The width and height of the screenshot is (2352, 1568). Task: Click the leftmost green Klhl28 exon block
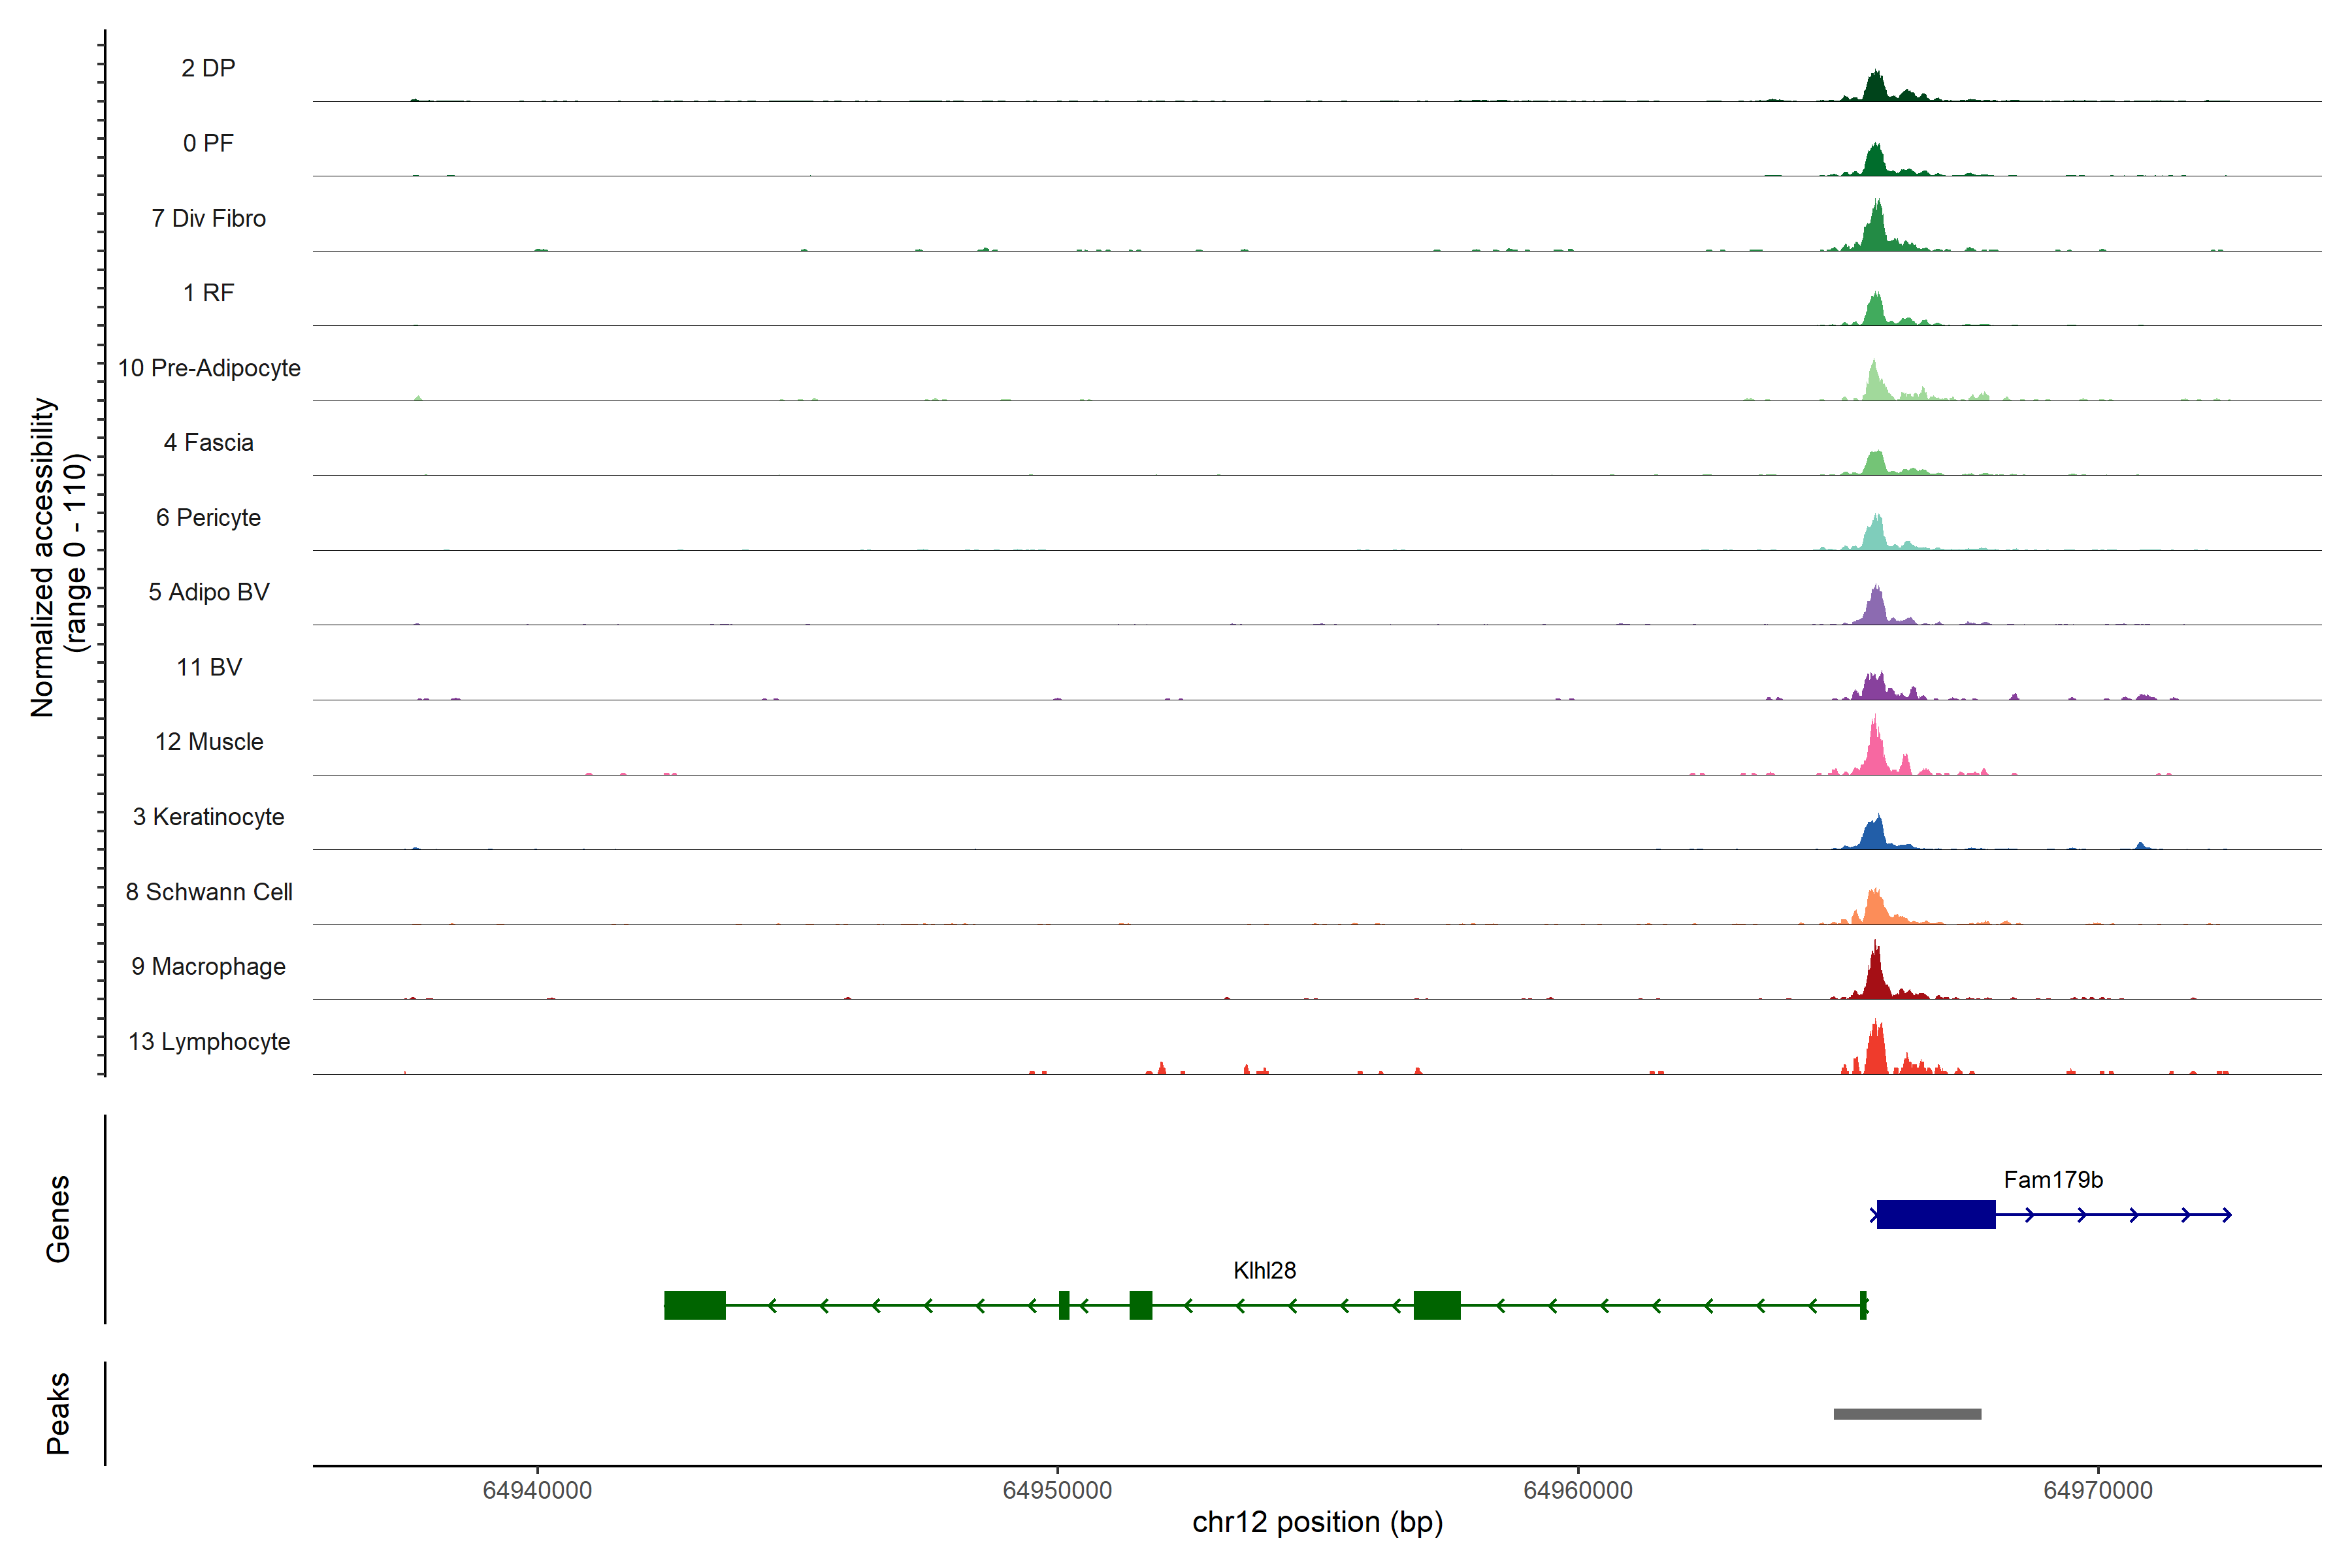click(694, 1305)
